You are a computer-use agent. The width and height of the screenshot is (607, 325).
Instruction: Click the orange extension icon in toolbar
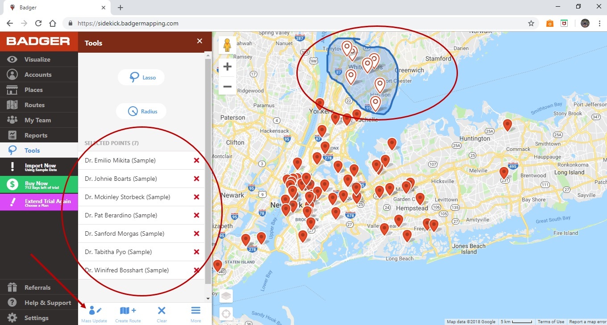click(550, 23)
